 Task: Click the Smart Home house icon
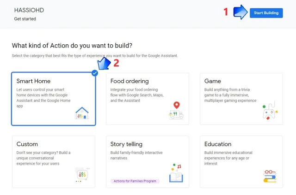[x=82, y=113]
